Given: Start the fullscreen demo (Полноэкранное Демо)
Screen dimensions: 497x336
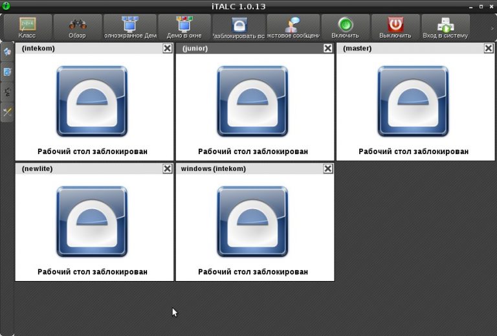Looking at the screenshot, I should (130, 28).
